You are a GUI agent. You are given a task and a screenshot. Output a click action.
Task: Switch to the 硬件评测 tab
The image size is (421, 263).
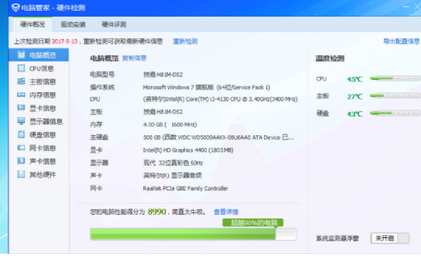pyautogui.click(x=114, y=24)
